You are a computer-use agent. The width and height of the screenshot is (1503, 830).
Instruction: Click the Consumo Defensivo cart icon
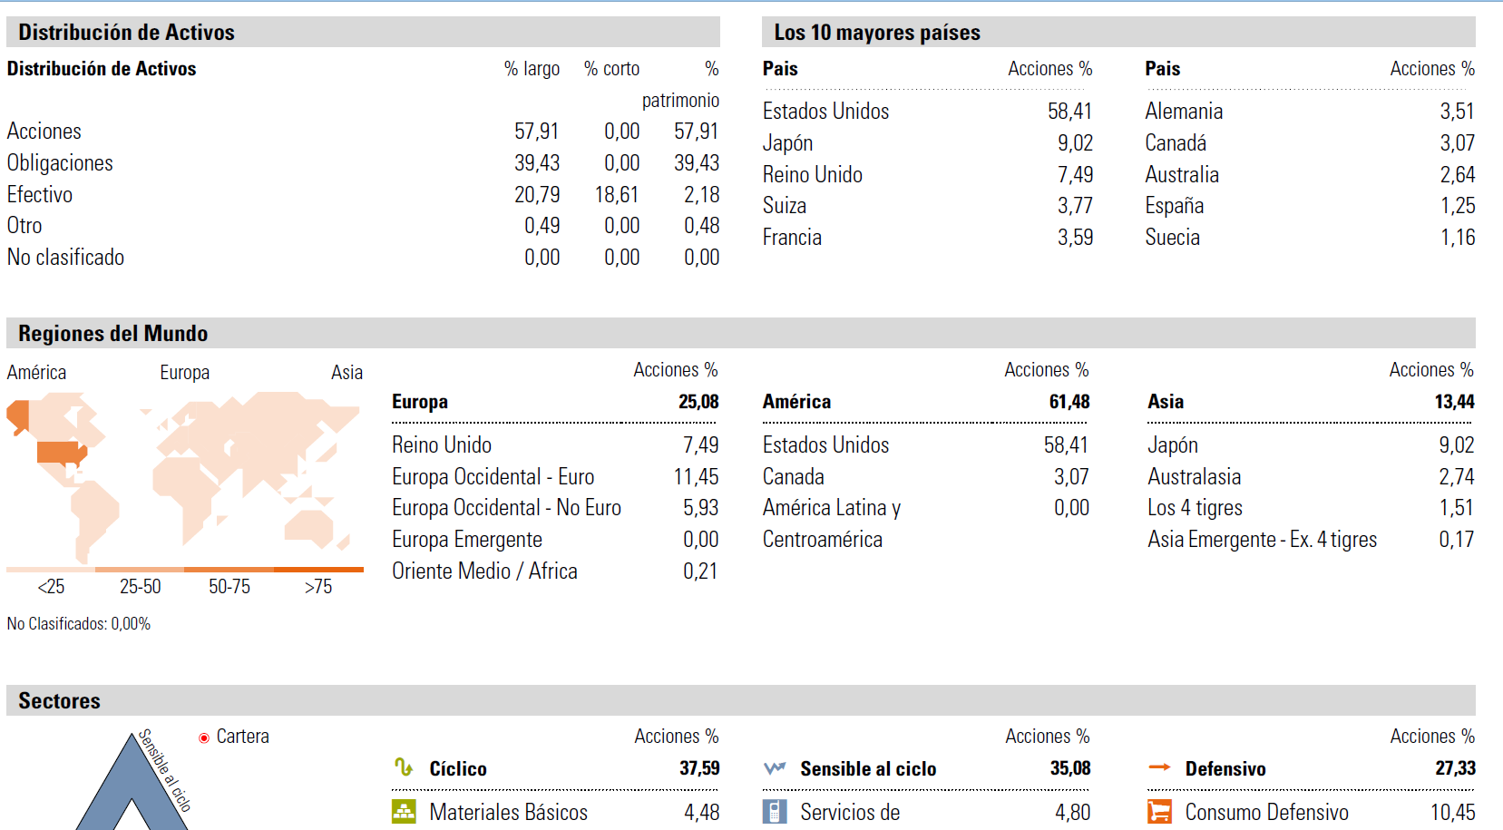click(x=1159, y=812)
